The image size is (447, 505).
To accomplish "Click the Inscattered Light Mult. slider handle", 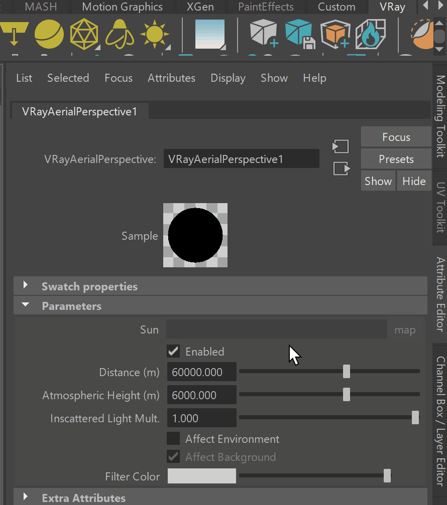I will point(415,418).
